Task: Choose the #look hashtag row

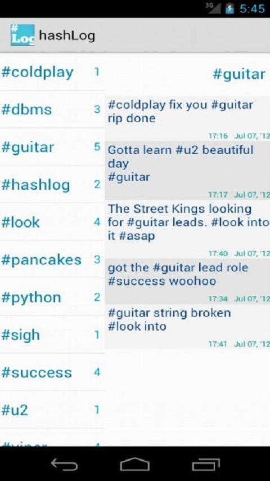Action: 52,222
